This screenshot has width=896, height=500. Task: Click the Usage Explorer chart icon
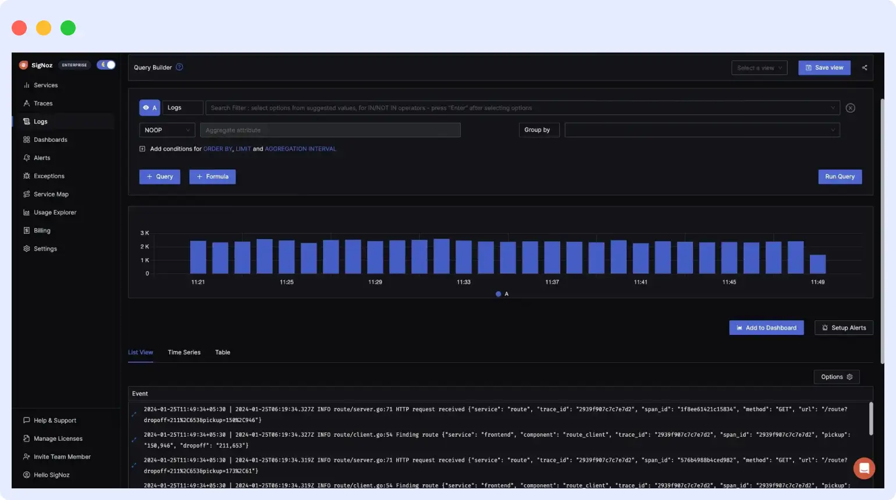point(26,212)
